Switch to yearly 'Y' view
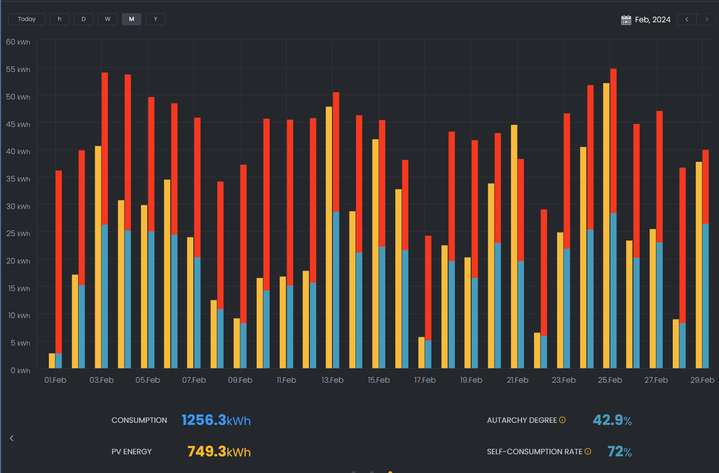 [x=155, y=19]
